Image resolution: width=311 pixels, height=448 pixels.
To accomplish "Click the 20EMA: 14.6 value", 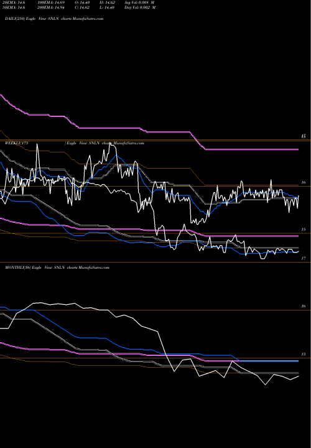I will [14, 2].
